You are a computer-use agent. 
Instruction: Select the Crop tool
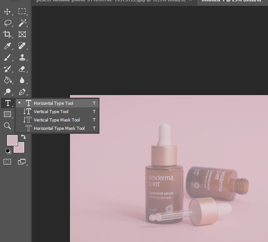click(x=7, y=34)
